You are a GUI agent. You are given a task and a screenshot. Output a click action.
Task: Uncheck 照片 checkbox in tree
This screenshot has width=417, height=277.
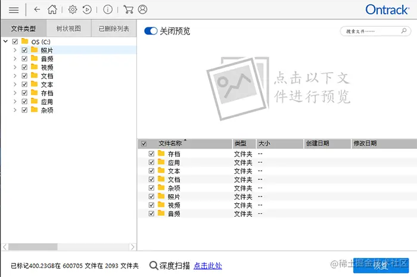click(x=24, y=50)
